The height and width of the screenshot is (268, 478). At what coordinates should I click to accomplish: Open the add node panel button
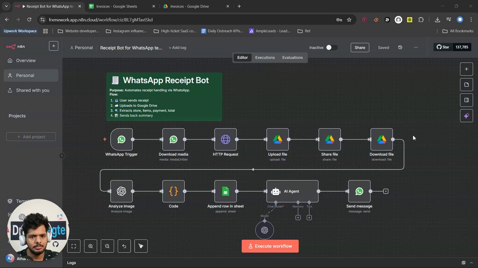466,69
